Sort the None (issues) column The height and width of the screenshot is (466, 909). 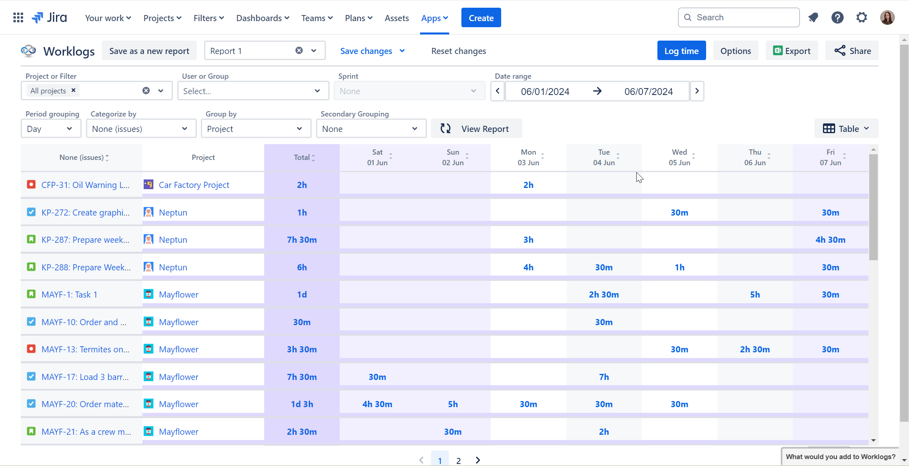(x=84, y=157)
